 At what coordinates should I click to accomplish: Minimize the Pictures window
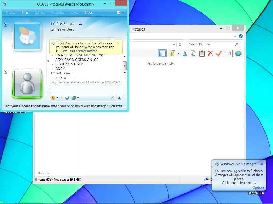tap(221, 28)
